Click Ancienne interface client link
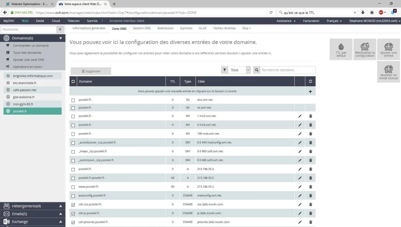Screen dimensions: 401x227 [x=126, y=21]
